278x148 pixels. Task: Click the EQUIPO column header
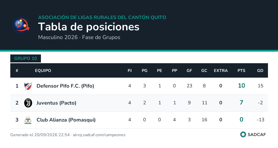(x=43, y=71)
